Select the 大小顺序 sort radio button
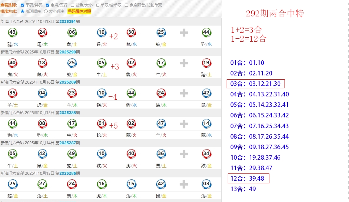Image resolution: width=349 pixels, height=202 pixels. [46, 11]
